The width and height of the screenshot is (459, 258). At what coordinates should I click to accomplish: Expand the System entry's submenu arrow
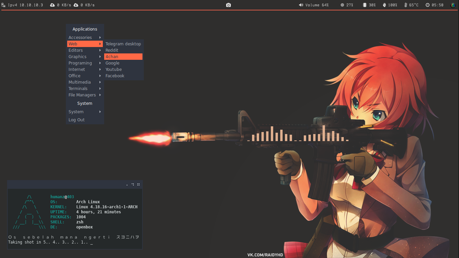100,112
